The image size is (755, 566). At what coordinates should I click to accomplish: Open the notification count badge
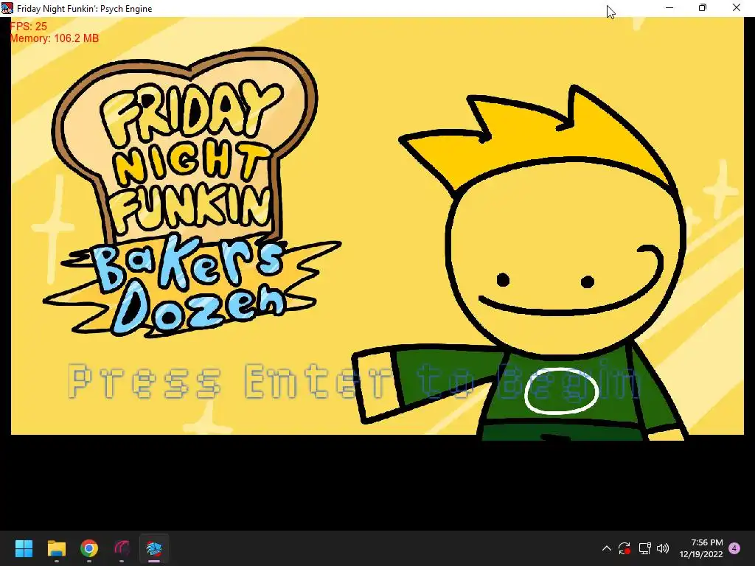734,548
